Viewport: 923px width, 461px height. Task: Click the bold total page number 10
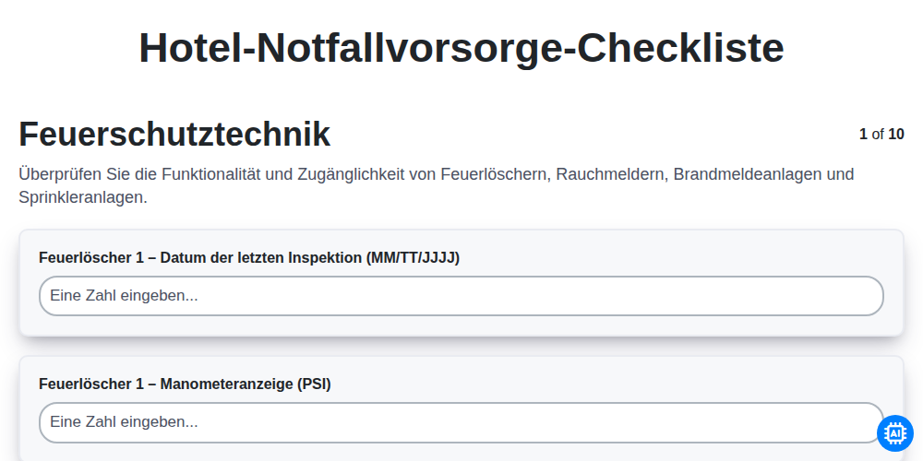tap(896, 135)
